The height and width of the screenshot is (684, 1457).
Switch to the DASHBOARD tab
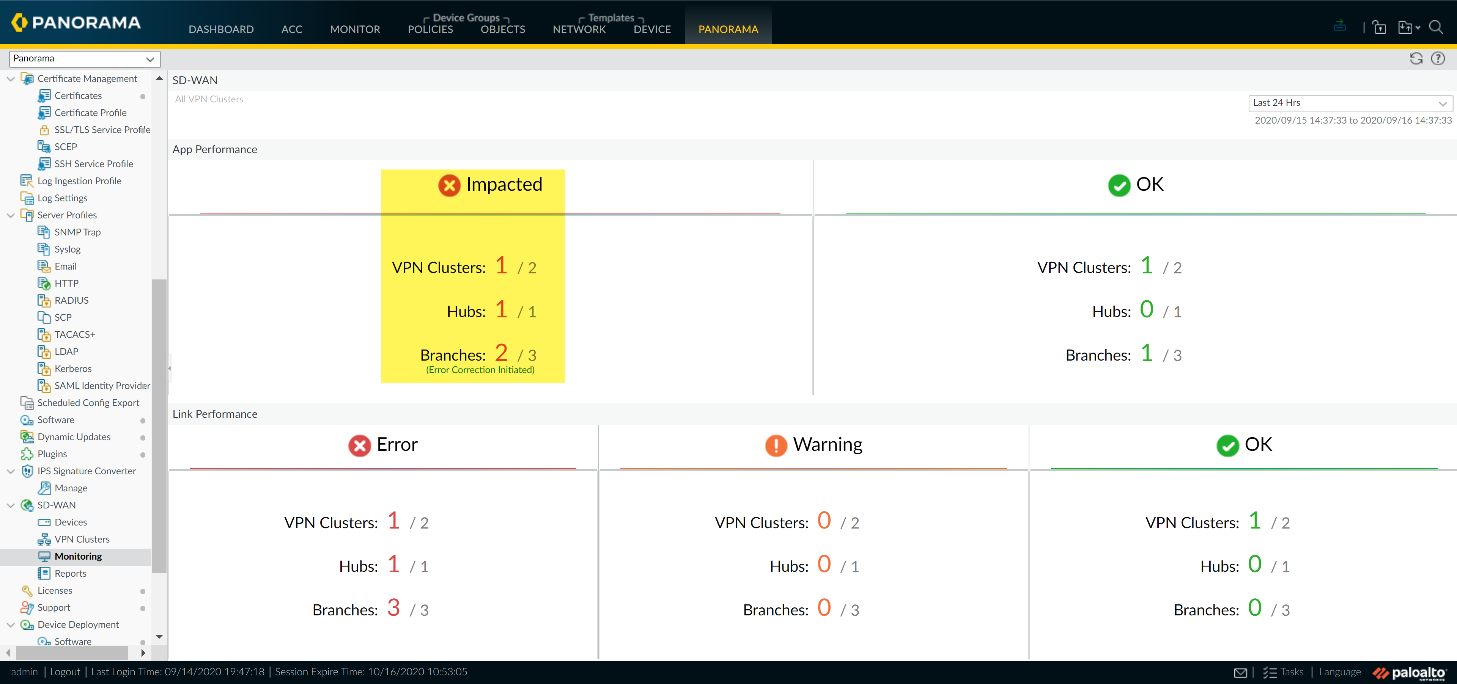[220, 29]
